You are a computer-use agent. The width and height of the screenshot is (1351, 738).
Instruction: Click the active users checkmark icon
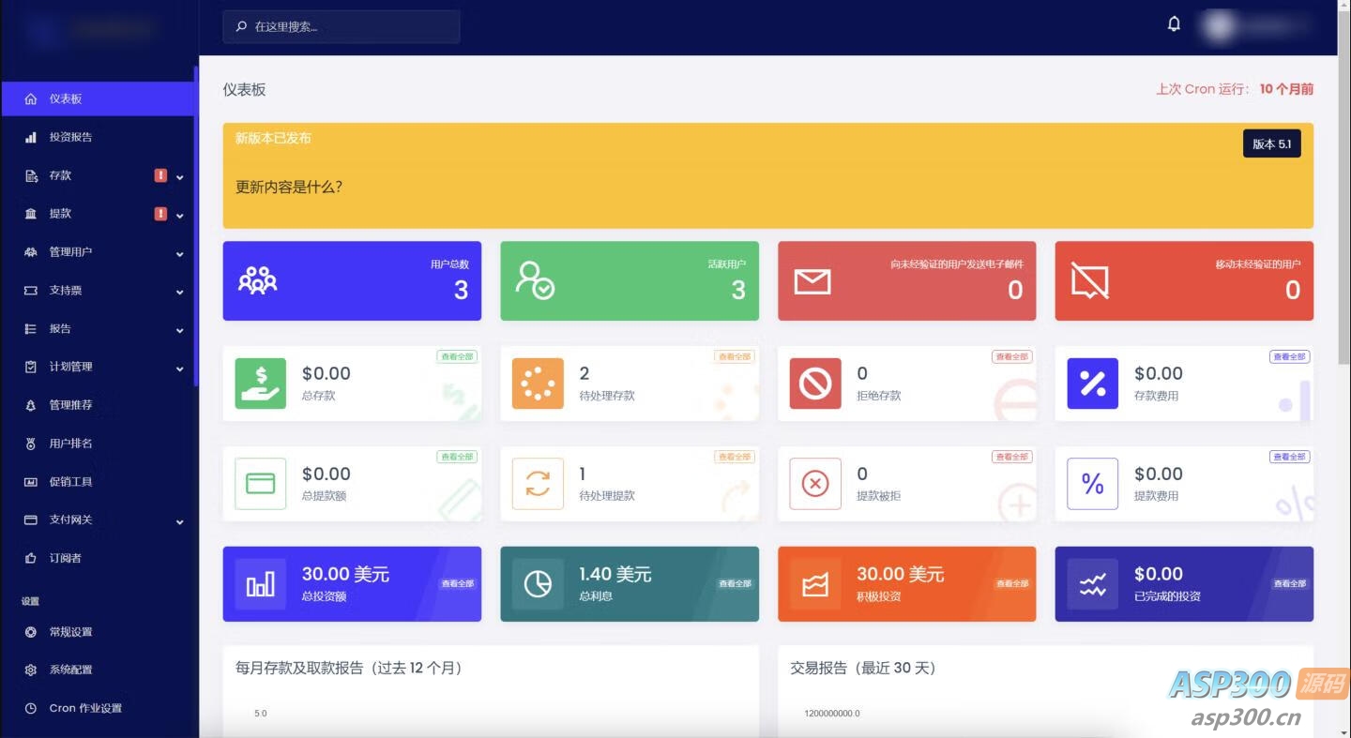coord(535,280)
